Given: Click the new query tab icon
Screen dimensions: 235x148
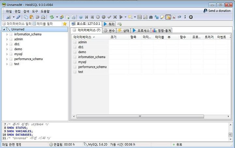Looking at the screenshot, I should (119, 24).
